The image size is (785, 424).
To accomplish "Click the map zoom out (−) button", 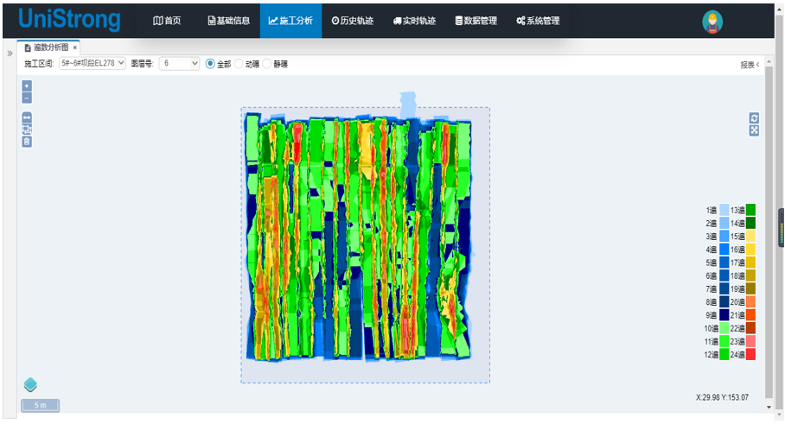I will (x=27, y=97).
